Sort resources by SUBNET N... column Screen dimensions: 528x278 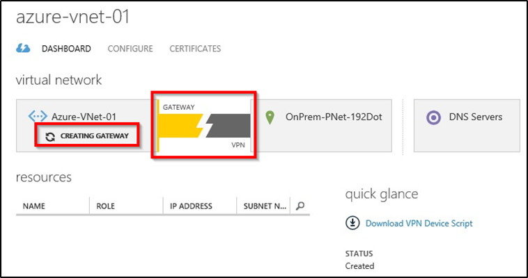tap(263, 206)
